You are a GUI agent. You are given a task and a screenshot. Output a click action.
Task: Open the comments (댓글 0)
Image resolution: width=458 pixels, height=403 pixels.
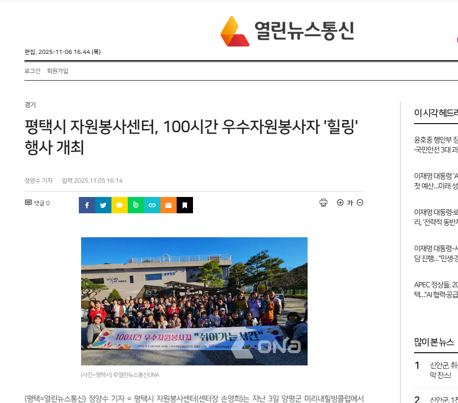coord(37,203)
